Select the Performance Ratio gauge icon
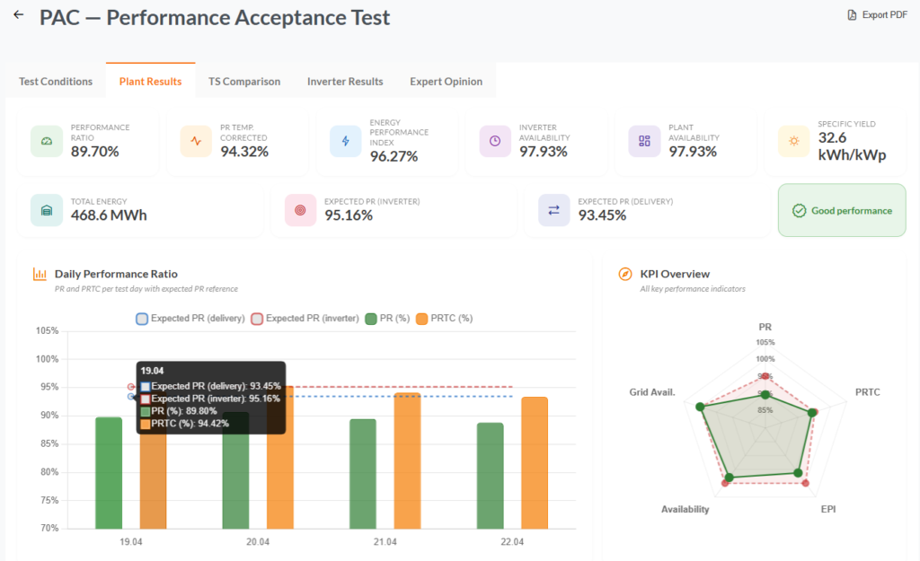920x561 pixels. coord(47,141)
